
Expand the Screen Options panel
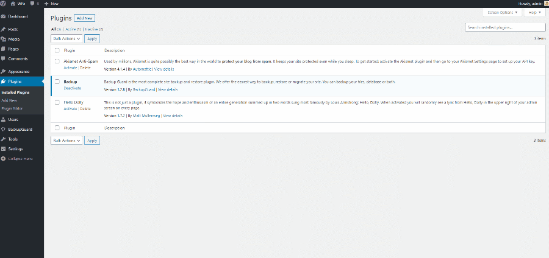click(502, 13)
